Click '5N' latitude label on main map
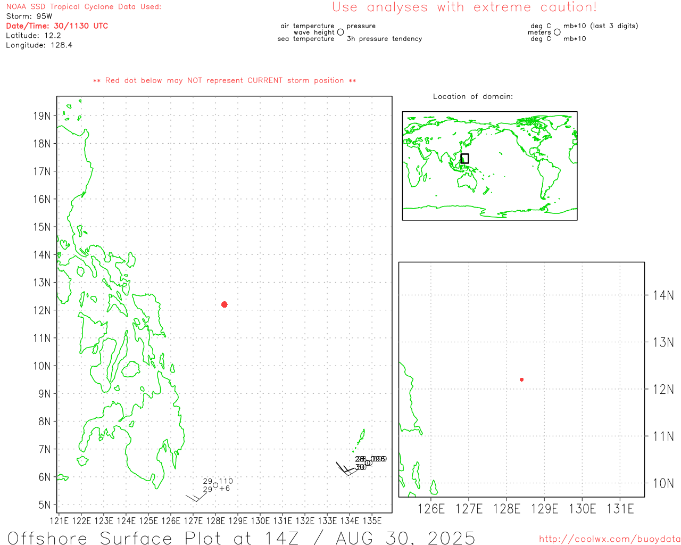Viewport: 681px width, 545px height. tap(45, 505)
